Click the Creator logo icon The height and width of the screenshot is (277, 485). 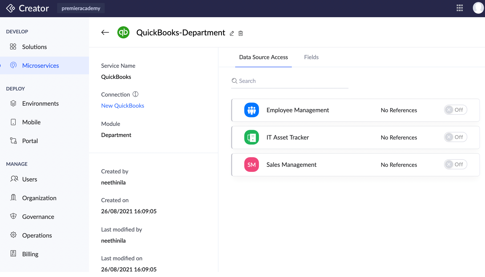(11, 8)
